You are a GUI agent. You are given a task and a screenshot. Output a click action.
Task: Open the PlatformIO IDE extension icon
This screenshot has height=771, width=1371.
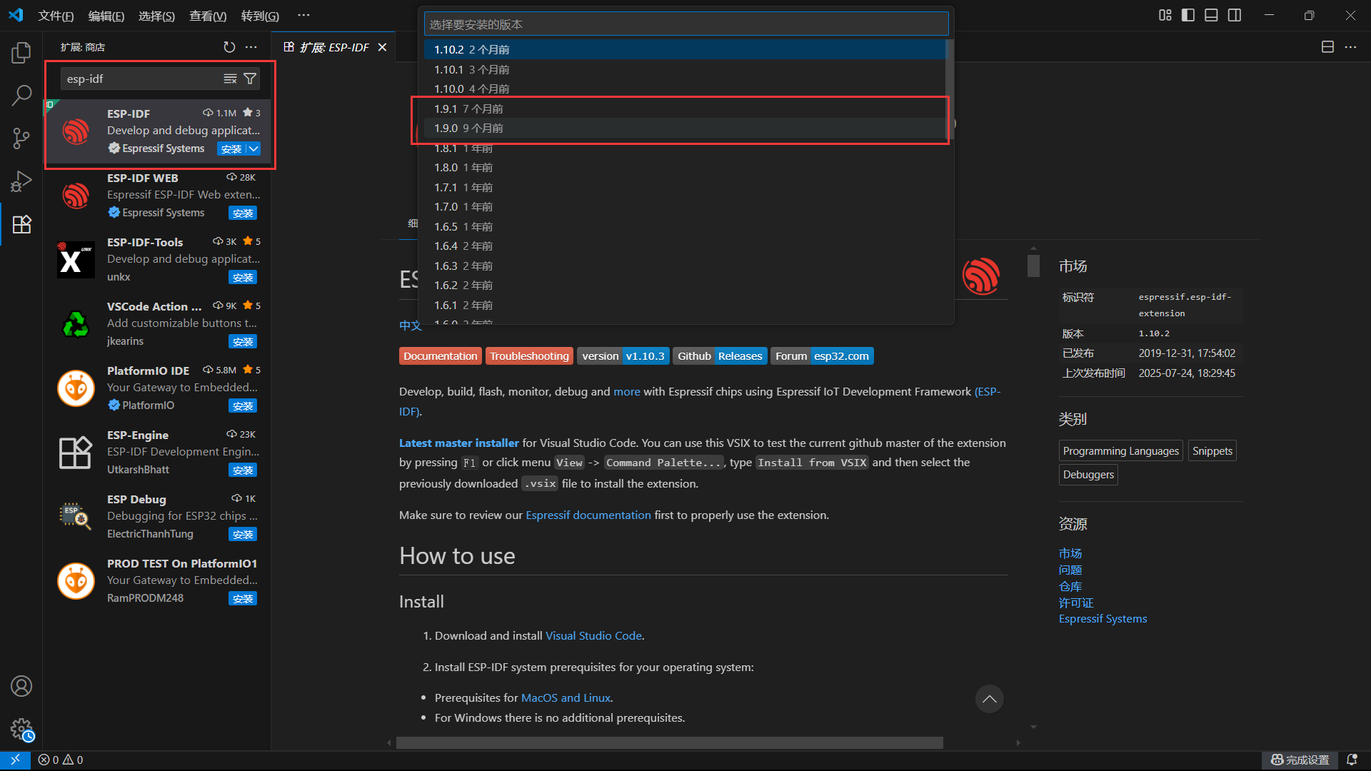coord(76,388)
